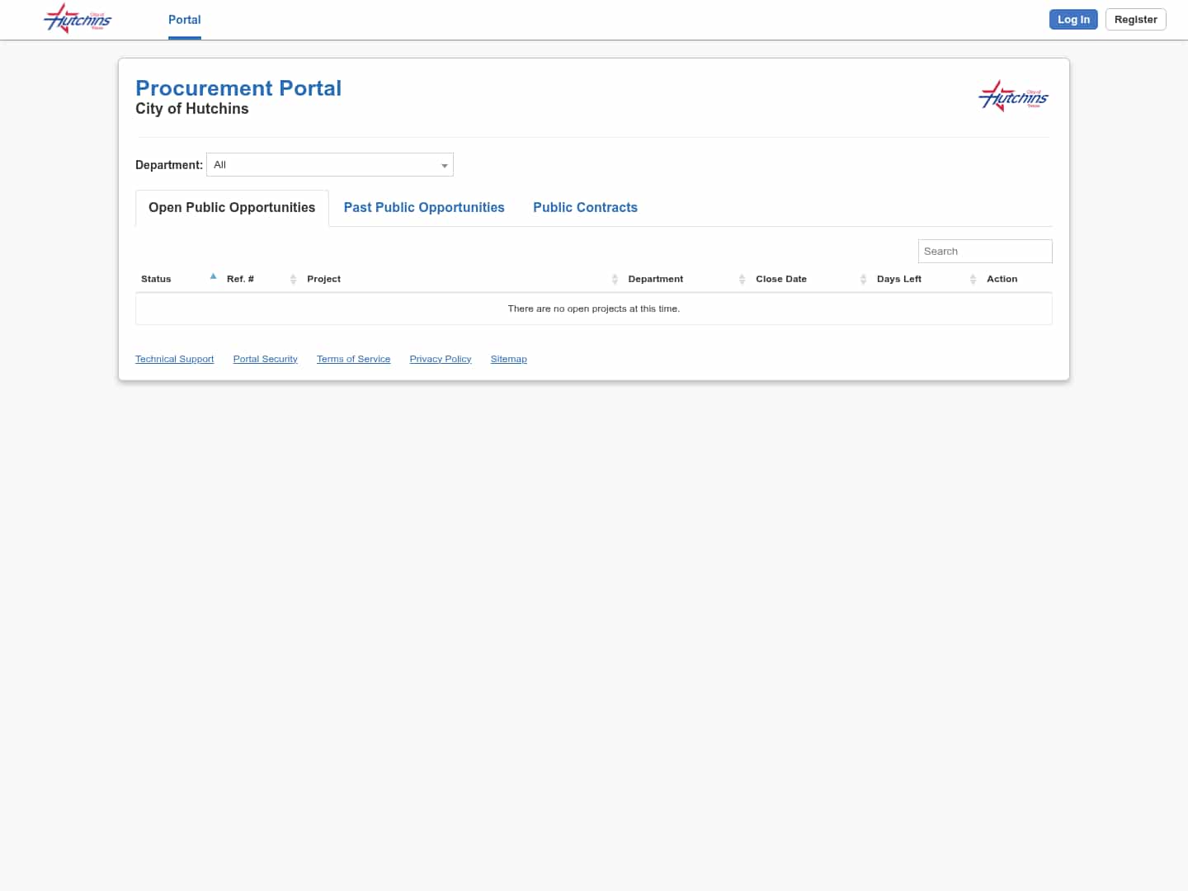Open the Register page
Screen dimensions: 1188x891
click(1135, 19)
